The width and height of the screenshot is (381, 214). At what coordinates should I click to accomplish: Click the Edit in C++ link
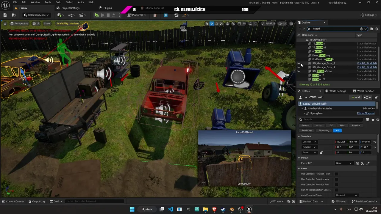[368, 108]
